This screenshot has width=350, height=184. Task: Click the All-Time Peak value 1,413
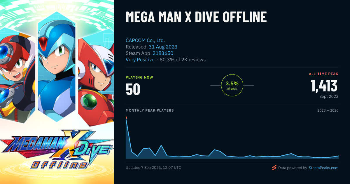324,86
